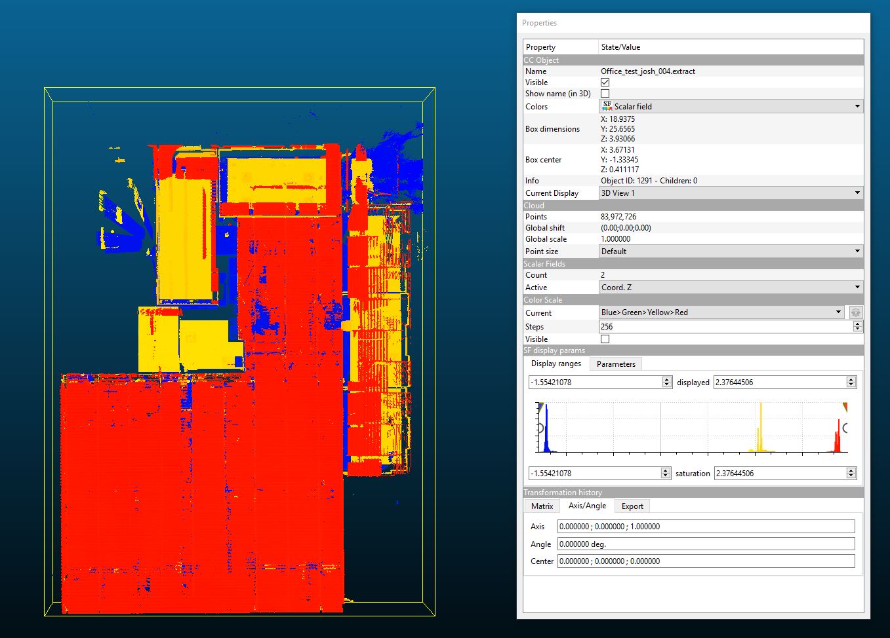Select the Axis/Angle tab
Screen dimensions: 890x638
[x=587, y=506]
